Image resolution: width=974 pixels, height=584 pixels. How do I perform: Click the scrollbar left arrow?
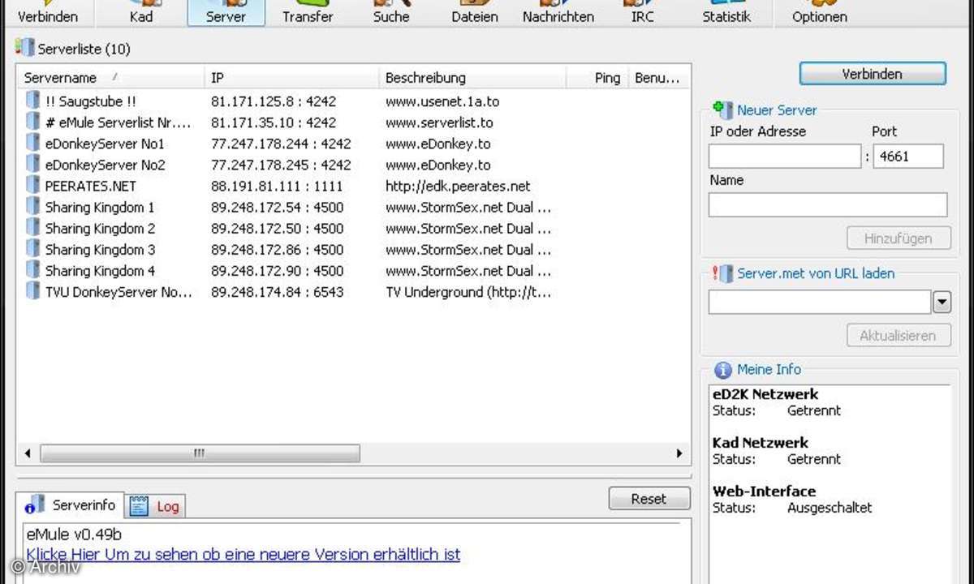click(x=27, y=453)
